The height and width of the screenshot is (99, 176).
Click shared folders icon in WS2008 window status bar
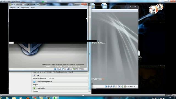65,69
